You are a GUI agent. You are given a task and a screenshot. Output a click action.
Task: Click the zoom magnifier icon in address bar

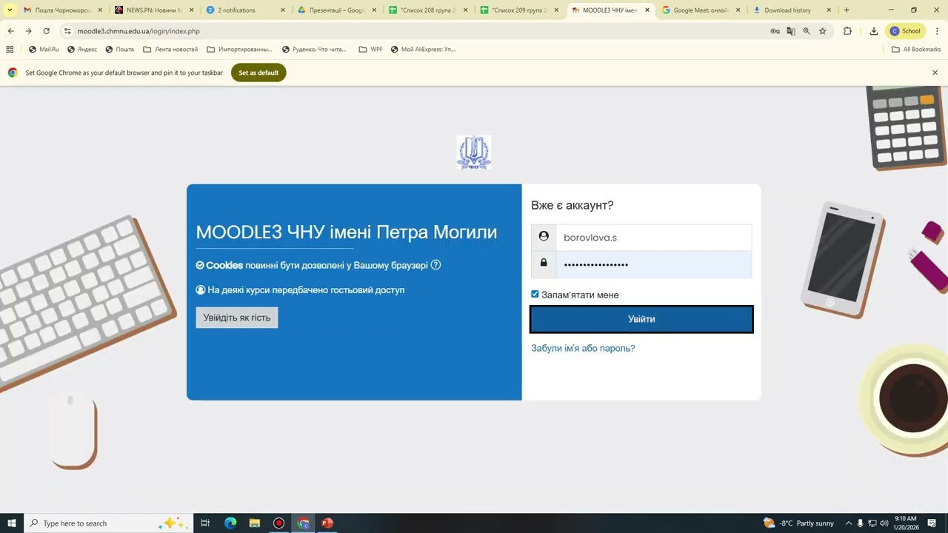pyautogui.click(x=807, y=31)
